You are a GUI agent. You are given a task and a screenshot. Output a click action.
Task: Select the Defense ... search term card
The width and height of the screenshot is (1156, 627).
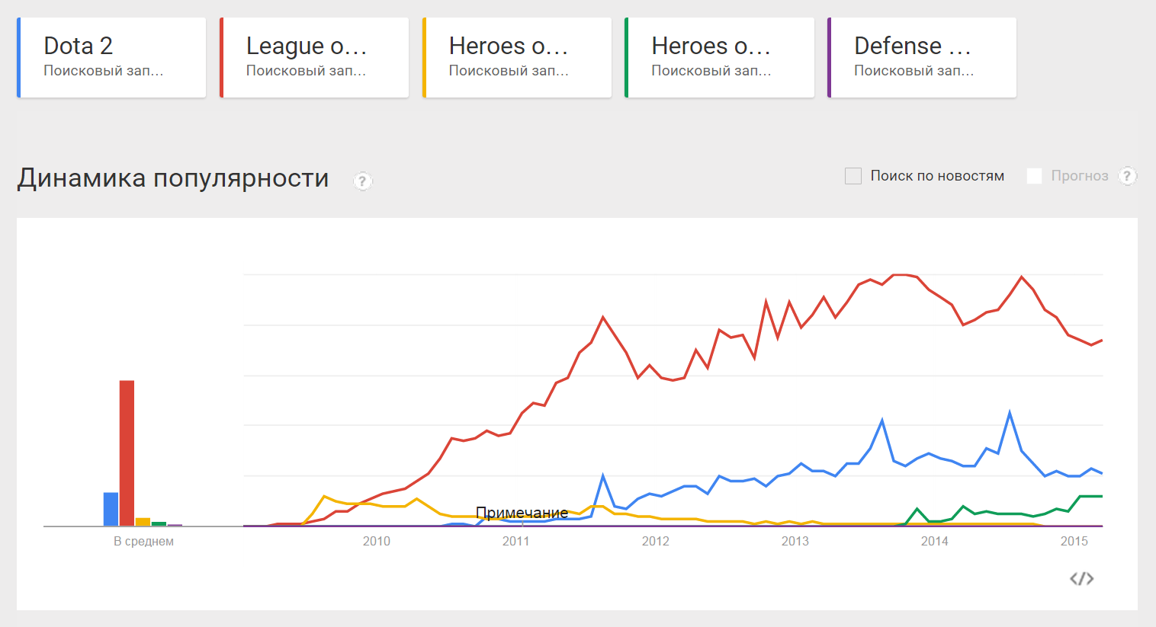[922, 58]
